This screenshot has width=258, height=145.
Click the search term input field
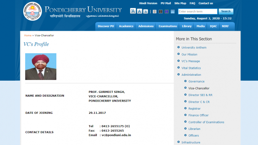coord(197,11)
